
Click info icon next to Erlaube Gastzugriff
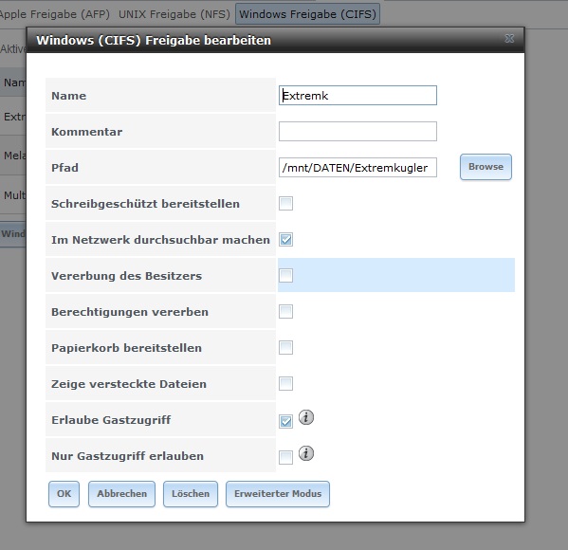[306, 417]
